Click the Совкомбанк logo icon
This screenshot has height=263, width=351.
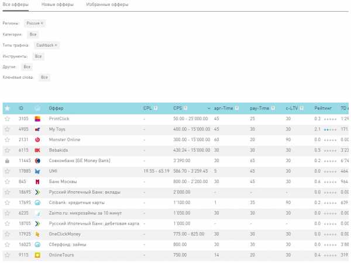coord(37,160)
